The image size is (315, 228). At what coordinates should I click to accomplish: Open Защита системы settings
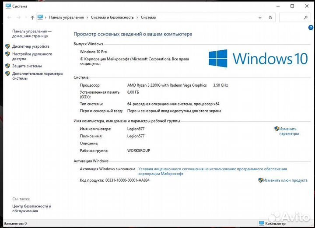tap(27, 66)
